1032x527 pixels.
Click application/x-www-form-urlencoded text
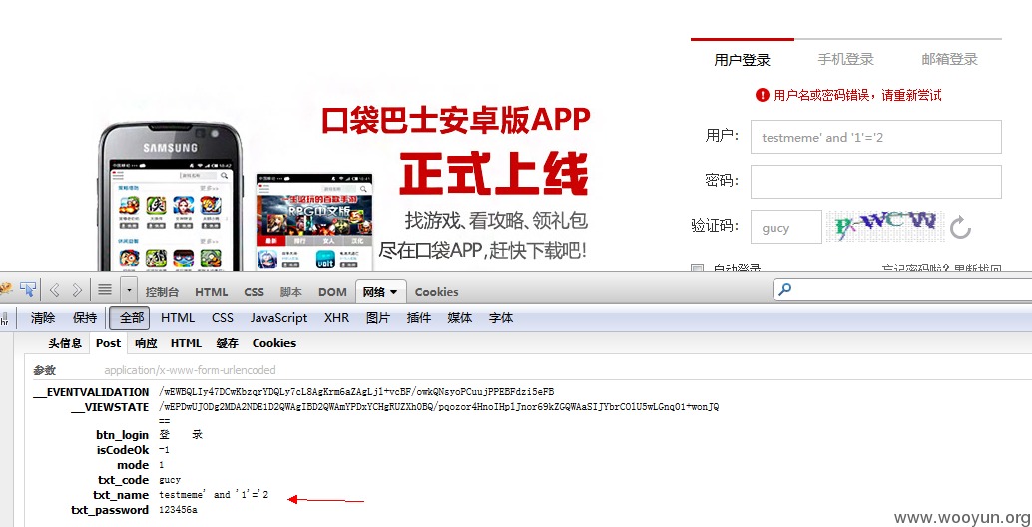point(190,370)
